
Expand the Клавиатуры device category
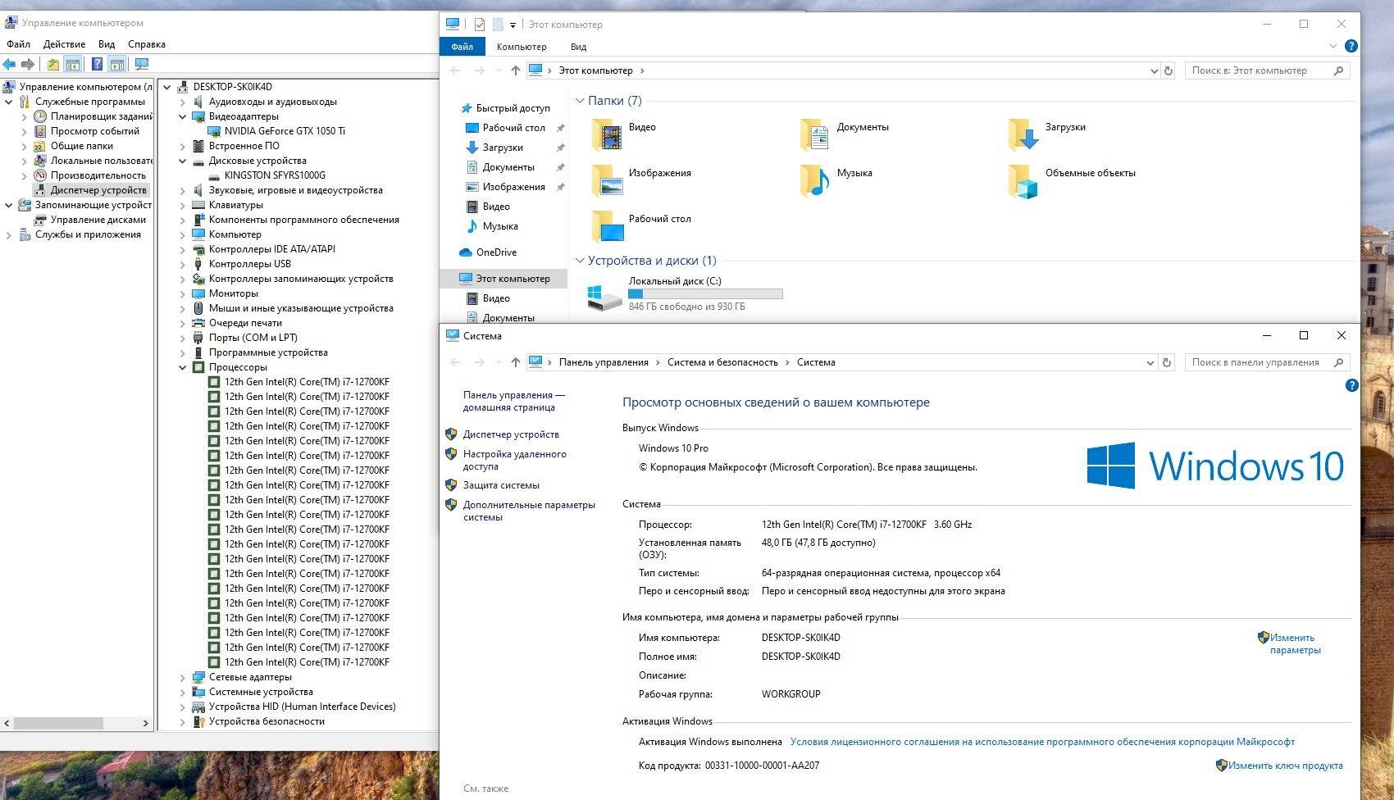[x=183, y=205]
